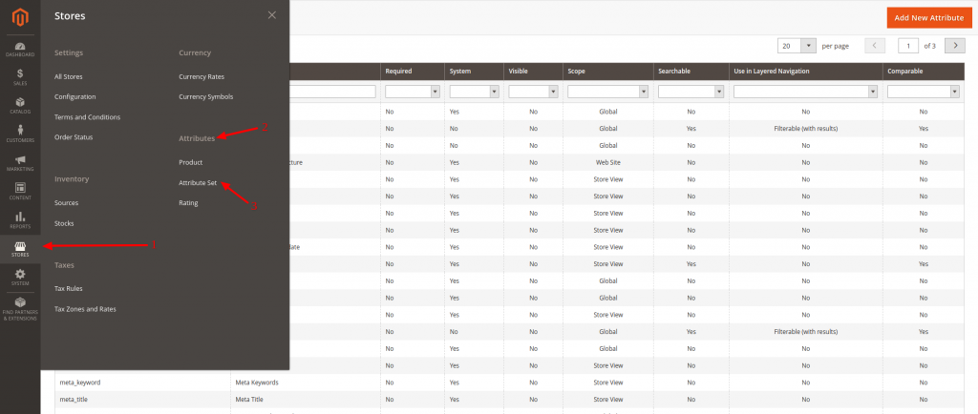Open the Reports sidebar icon
Viewport: 978px width, 414px height.
(19, 219)
